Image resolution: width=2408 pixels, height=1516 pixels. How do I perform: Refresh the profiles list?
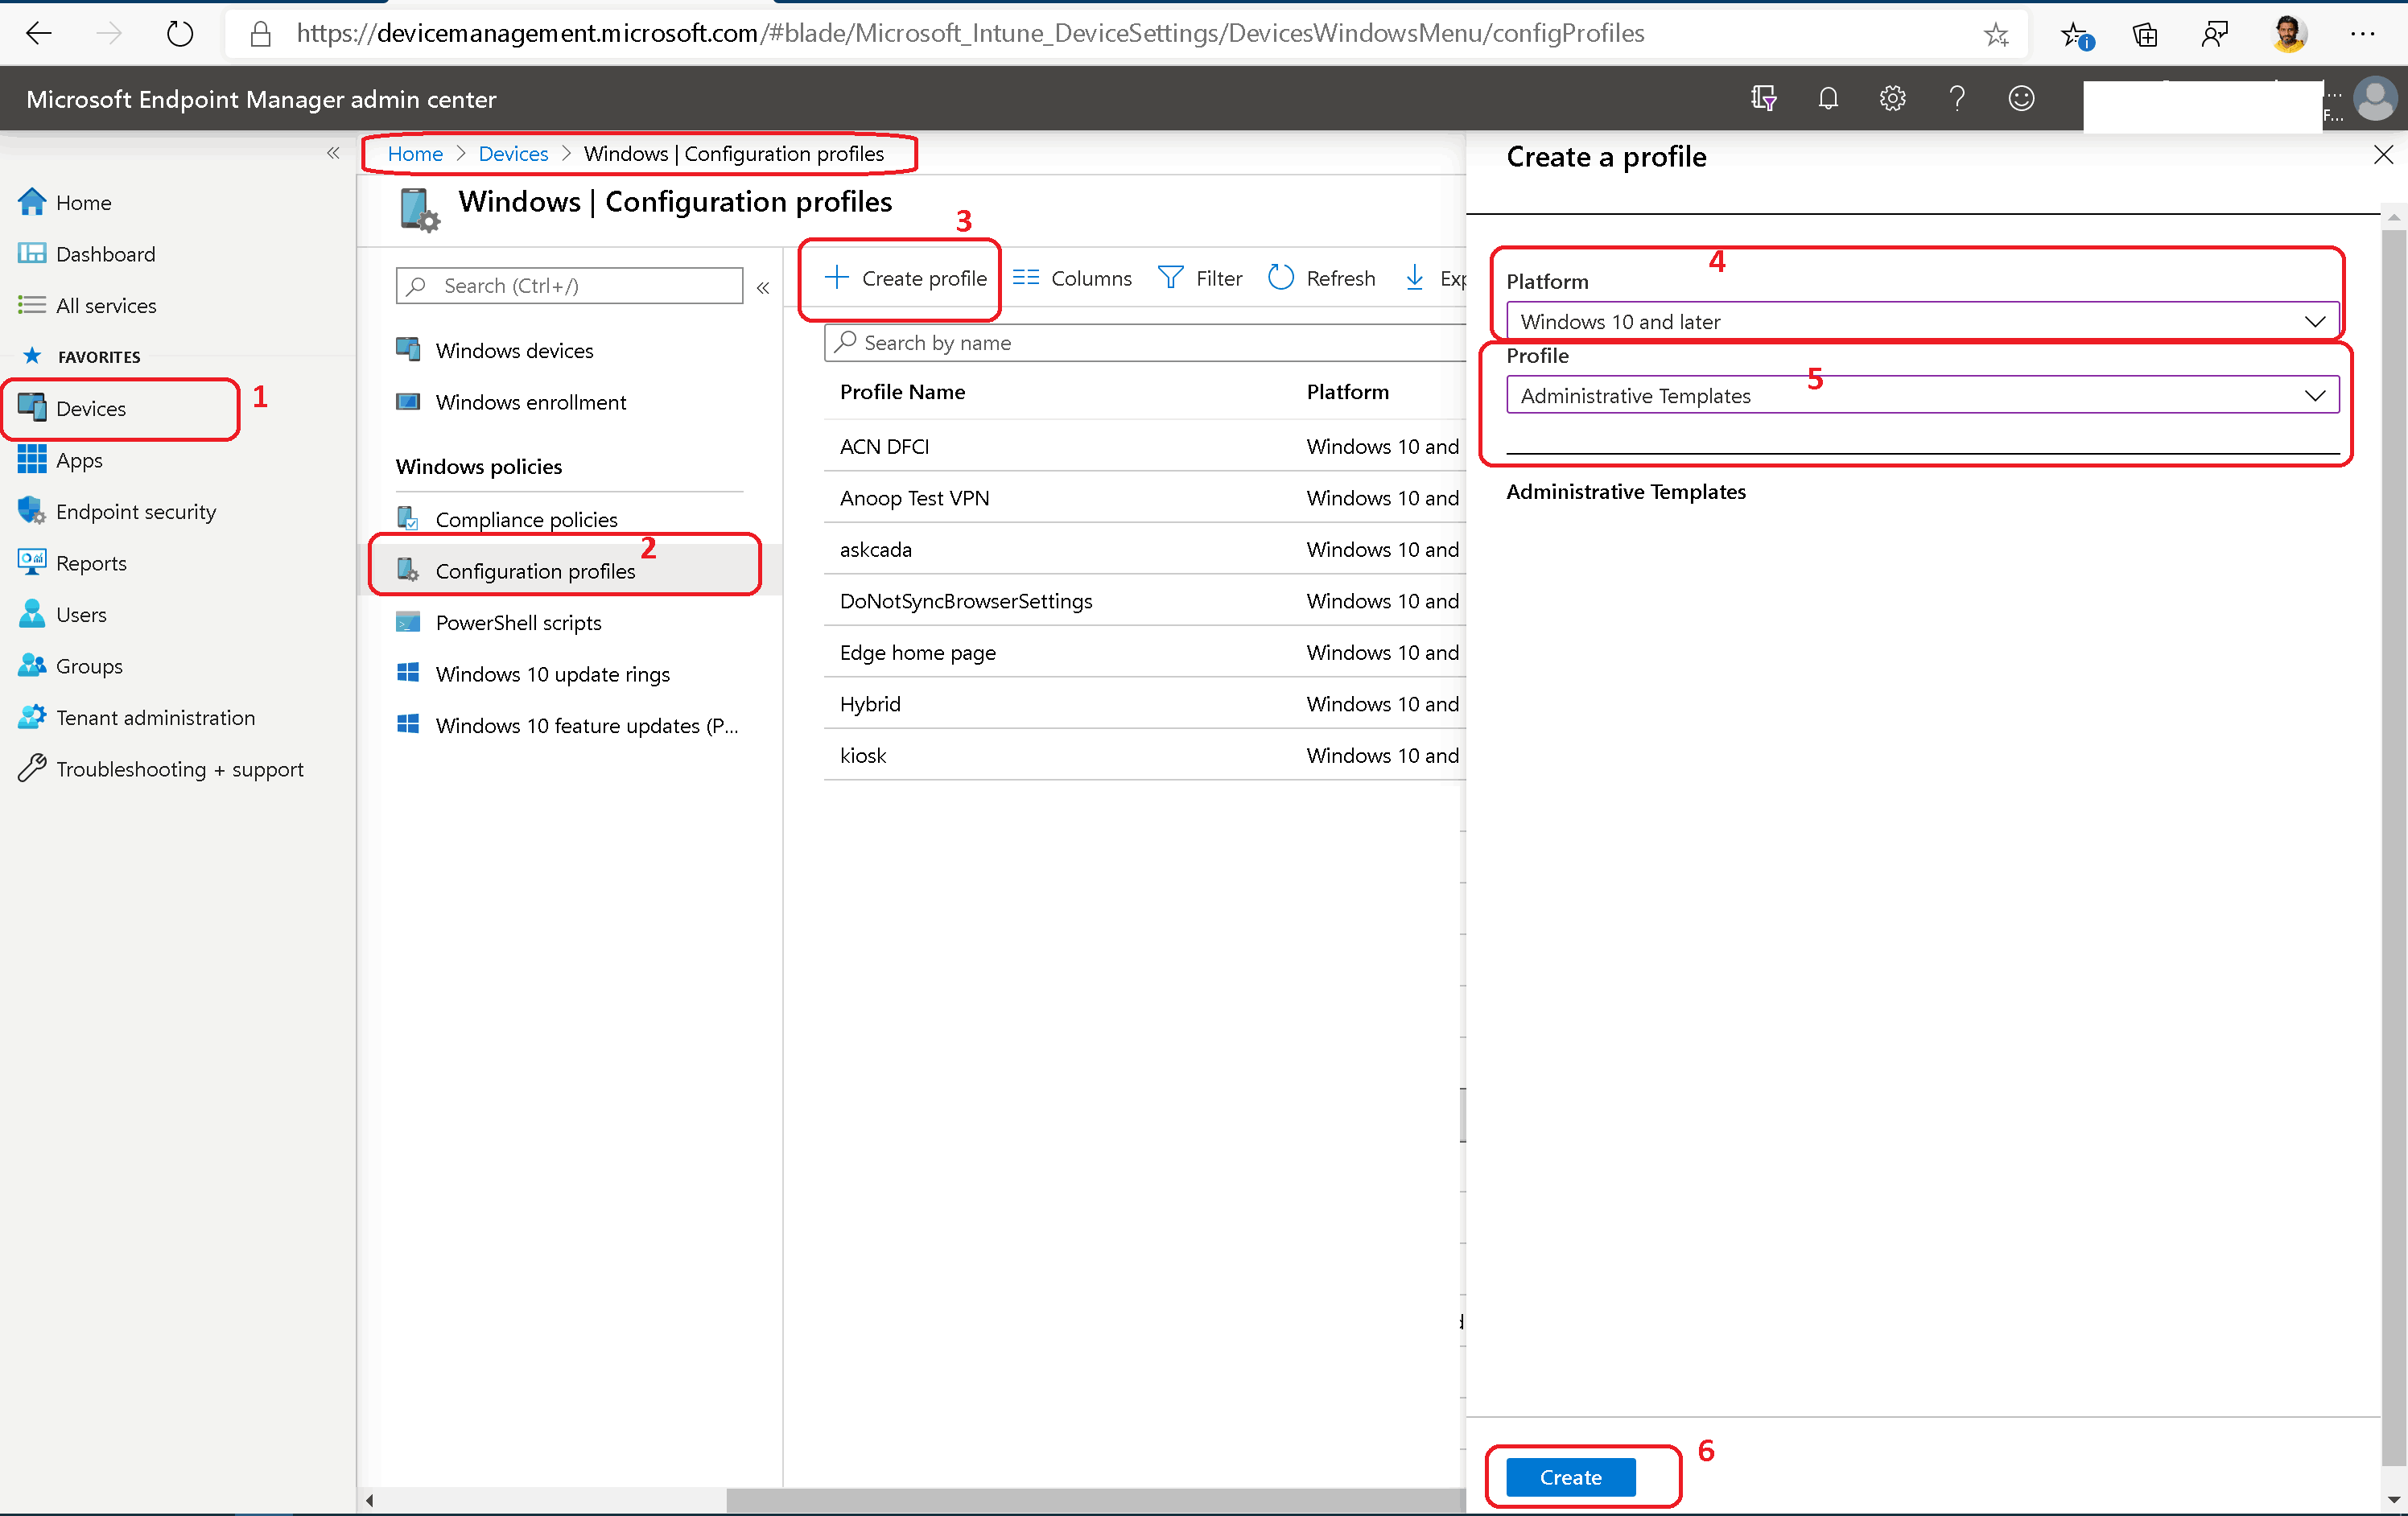coord(1322,278)
